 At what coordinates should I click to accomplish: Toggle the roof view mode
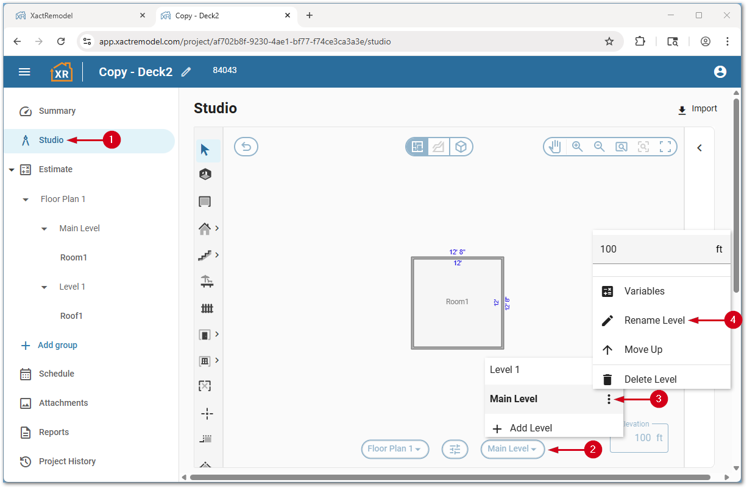[x=439, y=147]
